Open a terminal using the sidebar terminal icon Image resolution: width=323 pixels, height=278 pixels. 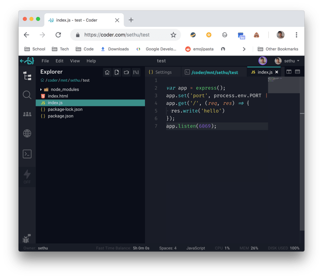coord(27,154)
